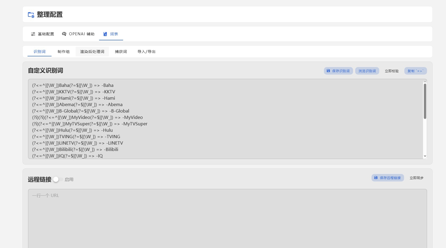Click the LINETV rule line
This screenshot has width=446, height=248.
pos(78,143)
